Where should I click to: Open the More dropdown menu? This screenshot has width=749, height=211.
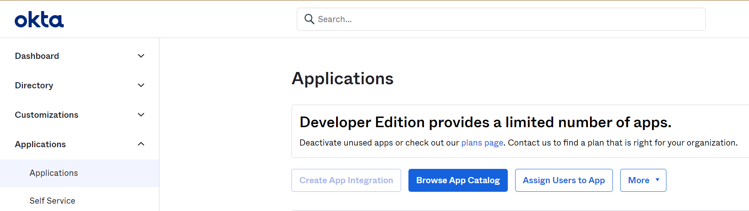639,180
